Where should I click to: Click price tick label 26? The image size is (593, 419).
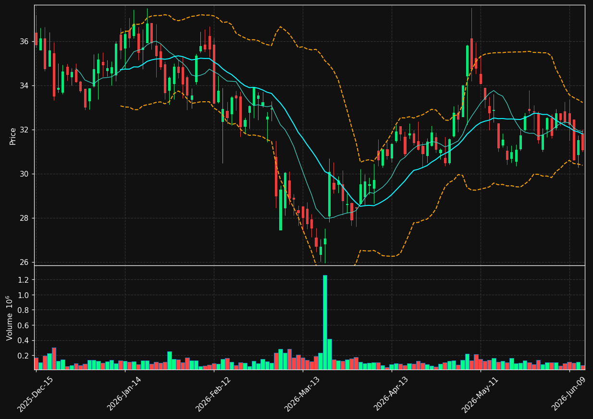click(25, 262)
